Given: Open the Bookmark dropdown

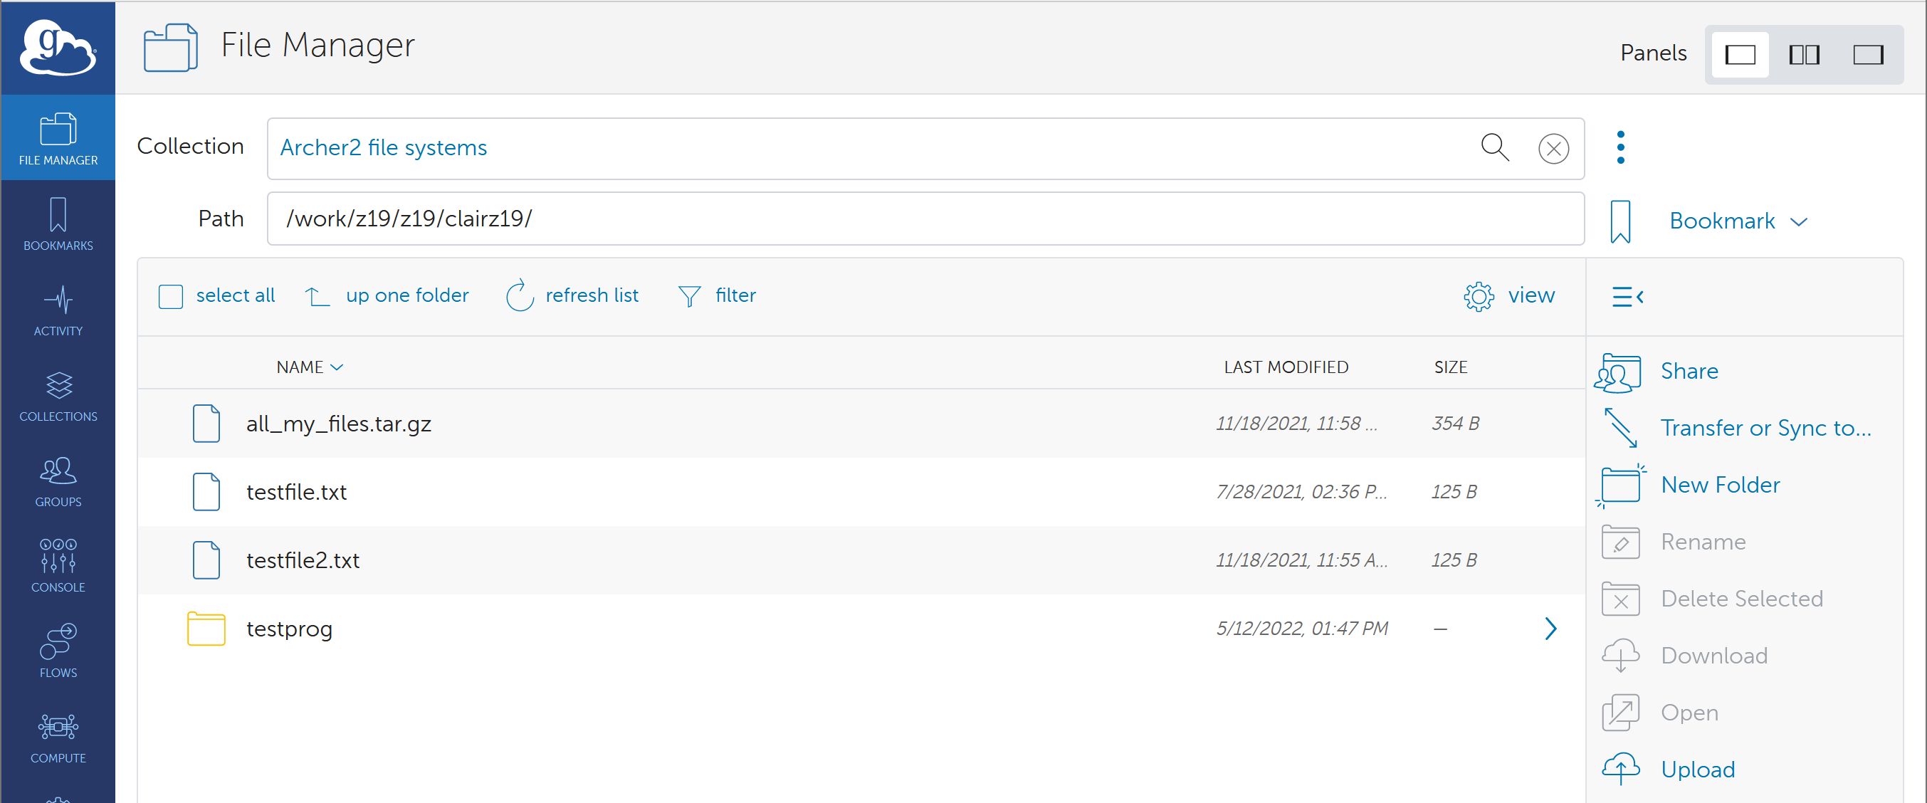Looking at the screenshot, I should point(1738,221).
